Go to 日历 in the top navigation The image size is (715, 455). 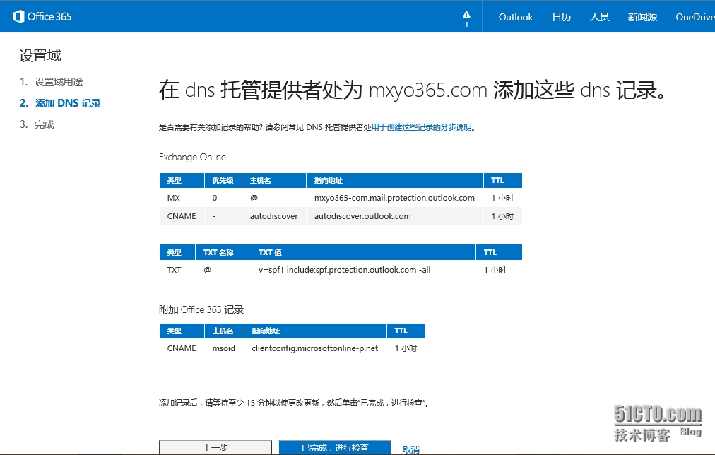point(562,17)
